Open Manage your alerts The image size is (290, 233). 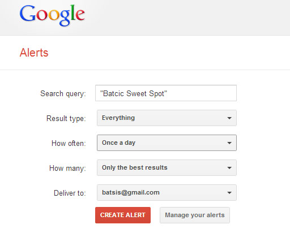pyautogui.click(x=195, y=215)
